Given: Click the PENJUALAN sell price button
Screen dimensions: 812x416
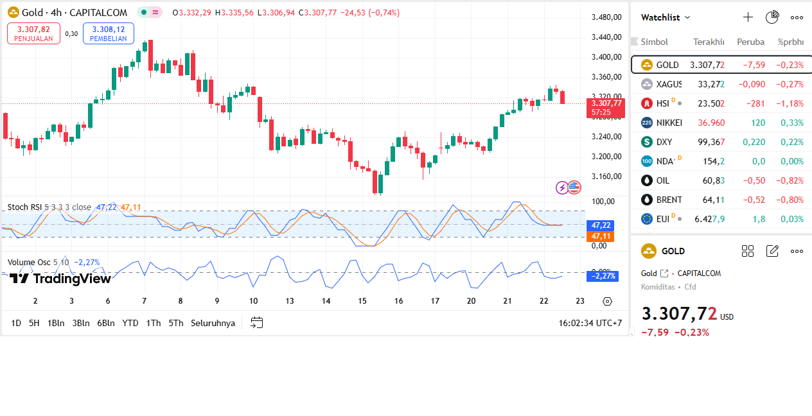Looking at the screenshot, I should tap(33, 33).
